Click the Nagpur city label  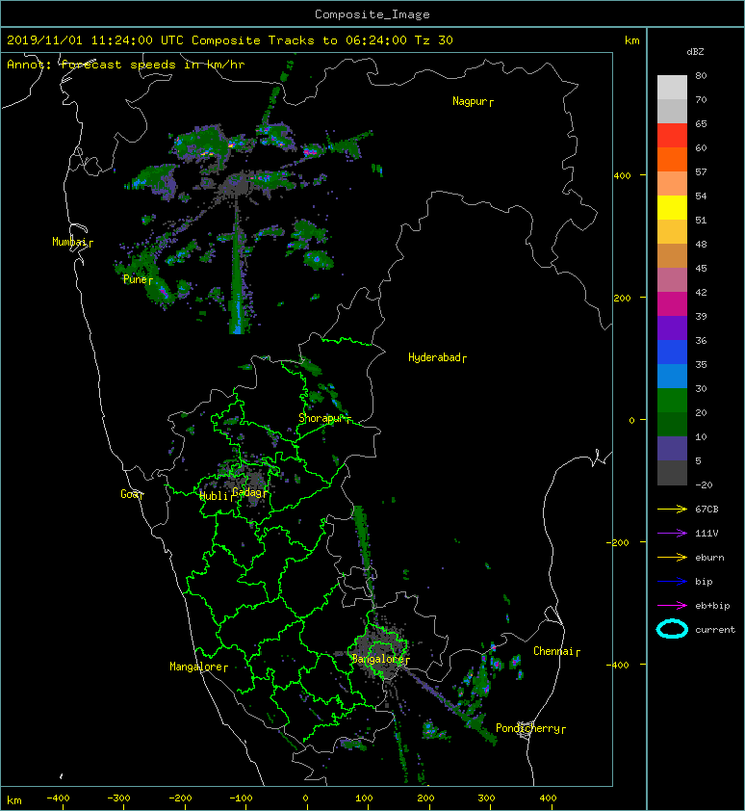point(470,101)
